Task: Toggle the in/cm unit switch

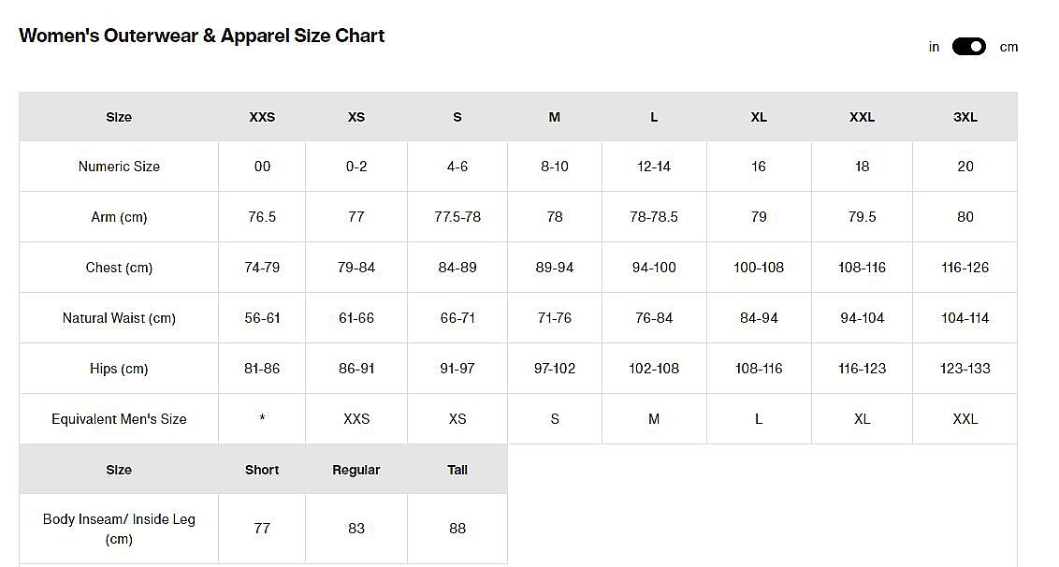Action: pos(968,47)
